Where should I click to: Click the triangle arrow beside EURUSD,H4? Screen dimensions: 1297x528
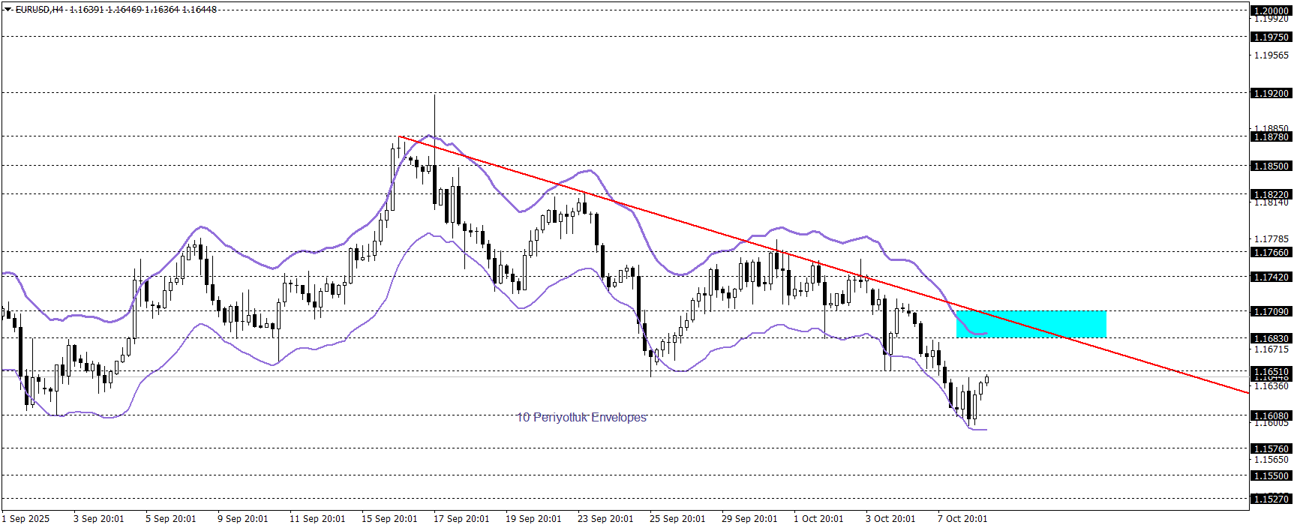pyautogui.click(x=8, y=10)
